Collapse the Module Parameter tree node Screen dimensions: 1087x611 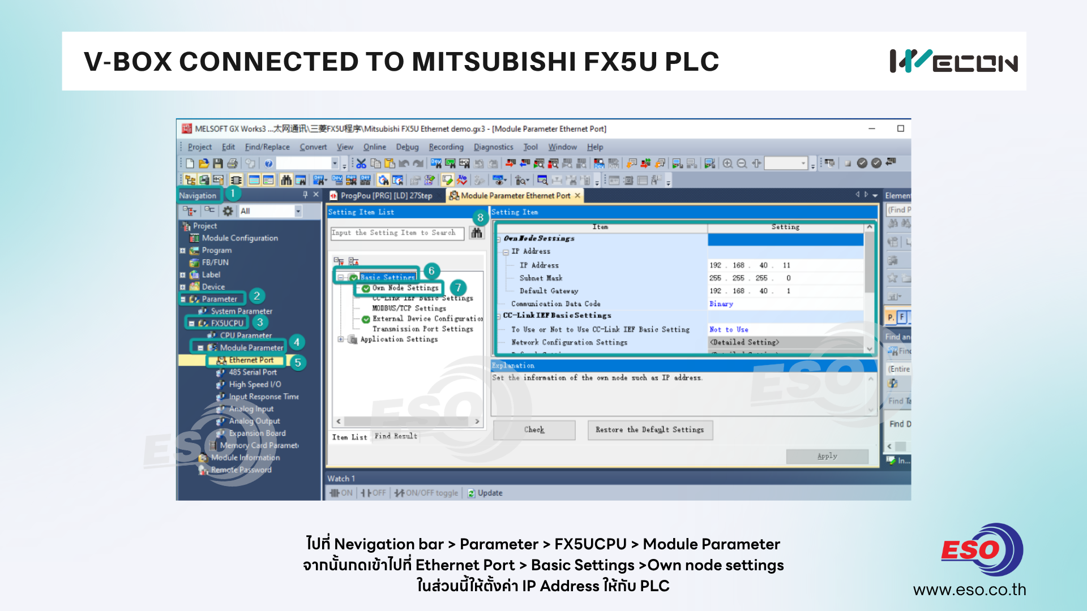pyautogui.click(x=200, y=348)
